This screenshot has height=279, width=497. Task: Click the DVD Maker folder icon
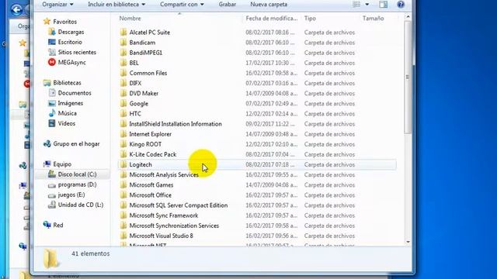(x=123, y=93)
